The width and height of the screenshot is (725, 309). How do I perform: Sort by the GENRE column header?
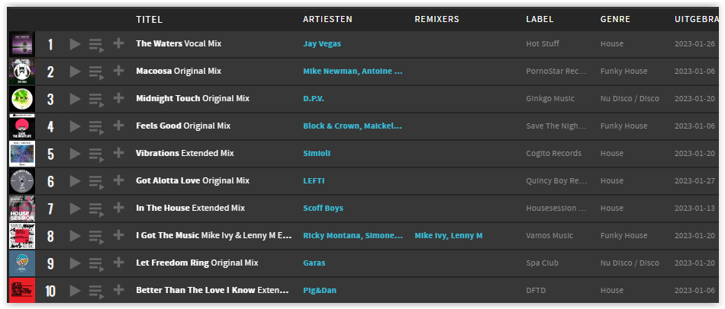pyautogui.click(x=615, y=19)
